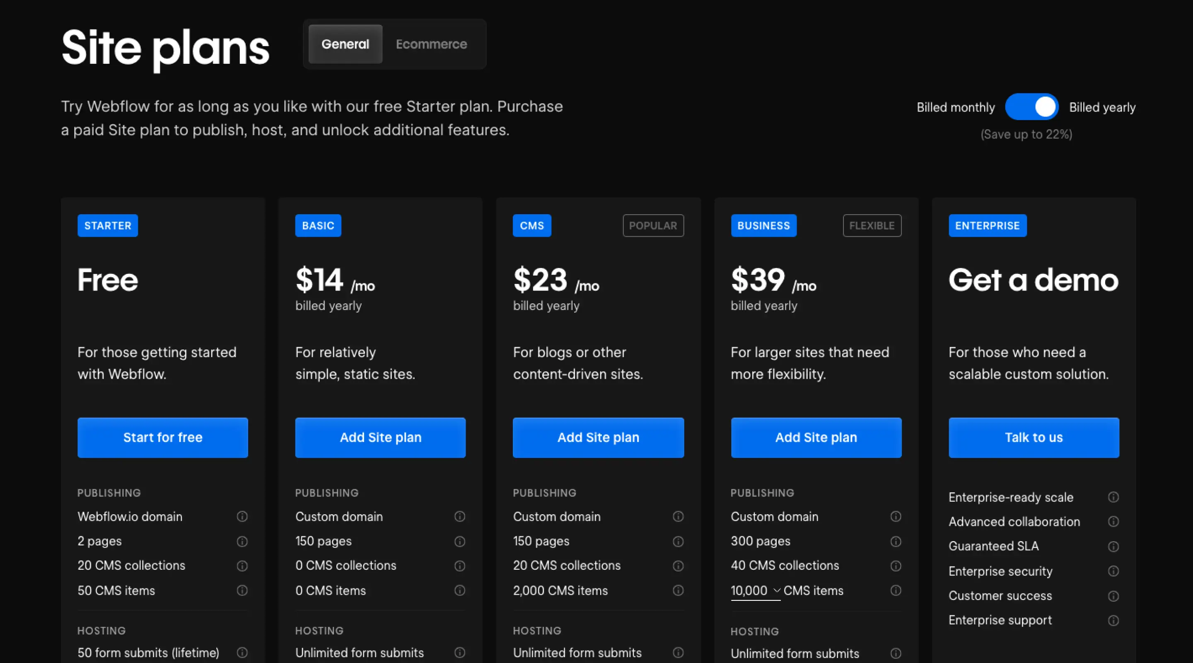Viewport: 1193px width, 663px height.
Task: Info icon beside Enterprise security
Action: pyautogui.click(x=1113, y=571)
